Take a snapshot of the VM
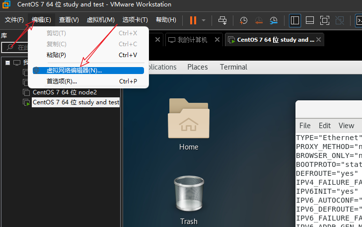The height and width of the screenshot is (227, 362). pyautogui.click(x=243, y=20)
